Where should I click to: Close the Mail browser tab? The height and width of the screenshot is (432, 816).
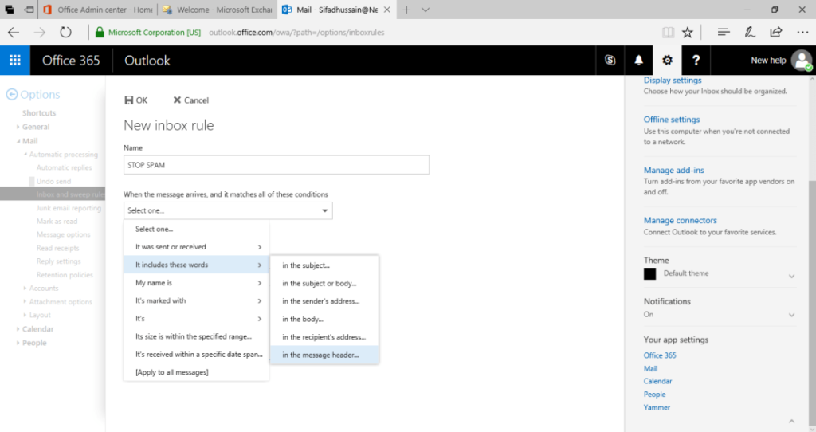387,10
